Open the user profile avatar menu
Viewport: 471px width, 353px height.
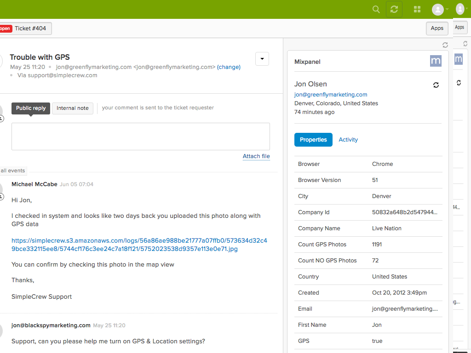point(440,9)
